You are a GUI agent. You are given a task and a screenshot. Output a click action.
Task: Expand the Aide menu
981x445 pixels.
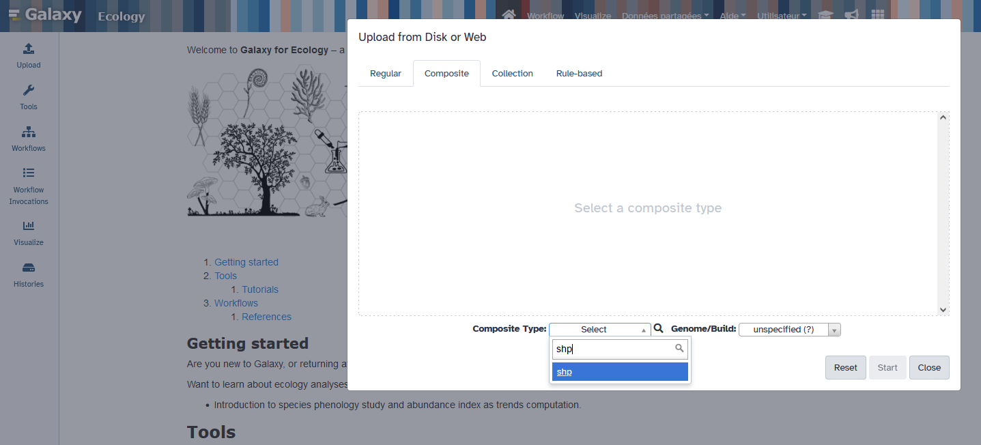point(733,16)
